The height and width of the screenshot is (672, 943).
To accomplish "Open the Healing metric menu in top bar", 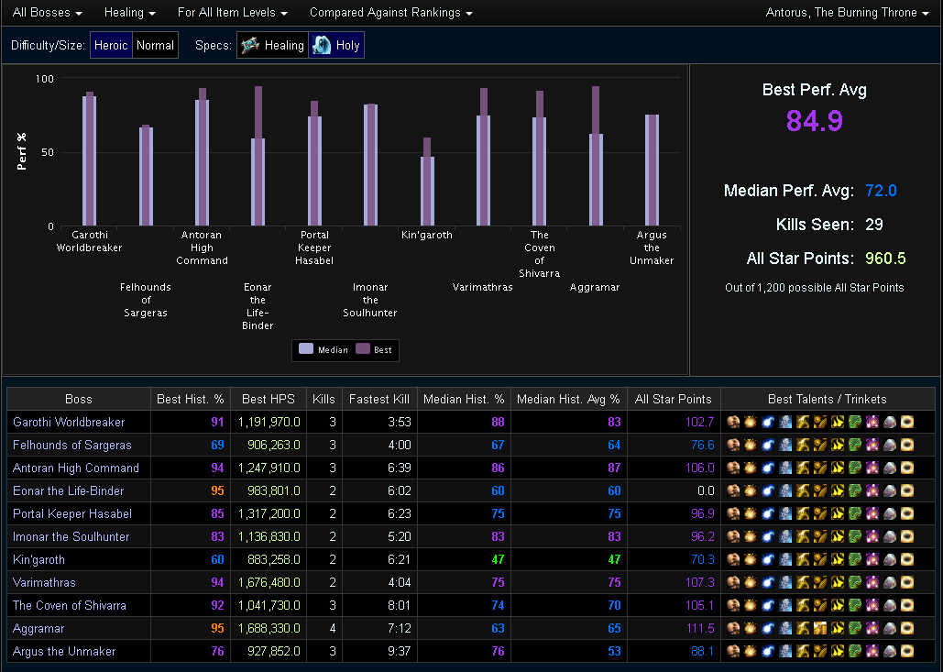I will tap(129, 13).
